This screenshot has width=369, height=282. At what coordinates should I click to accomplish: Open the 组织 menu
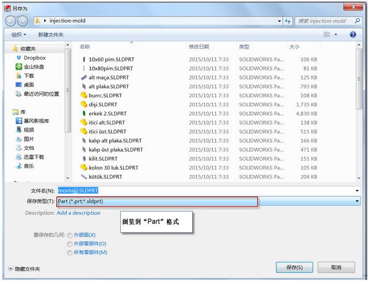pos(19,35)
